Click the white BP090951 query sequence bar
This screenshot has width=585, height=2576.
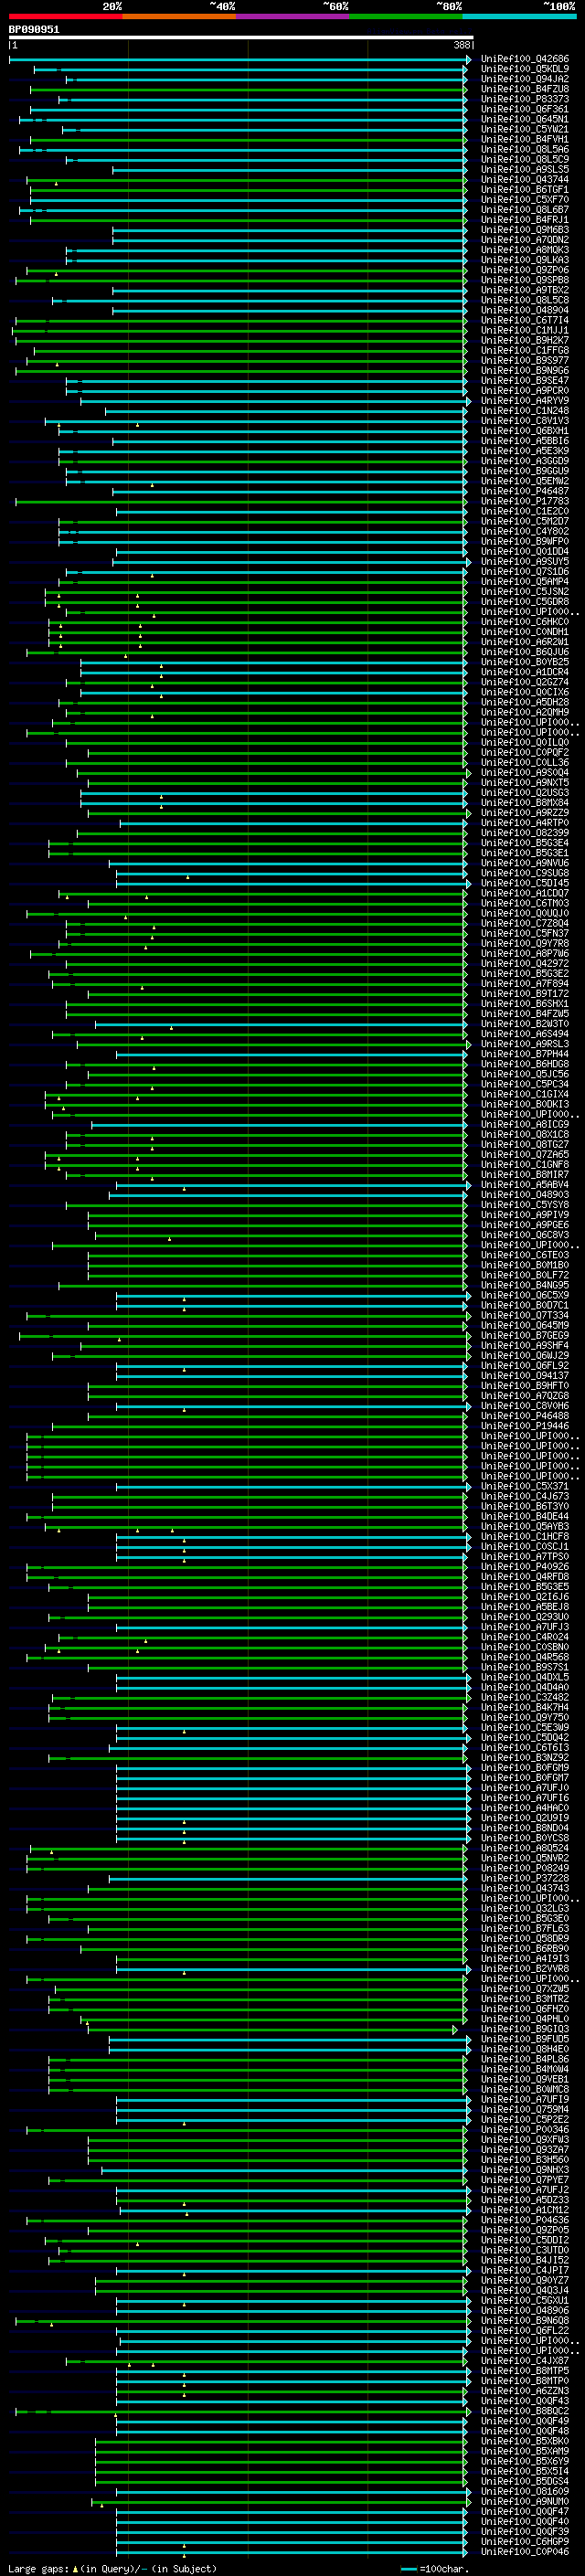point(241,37)
